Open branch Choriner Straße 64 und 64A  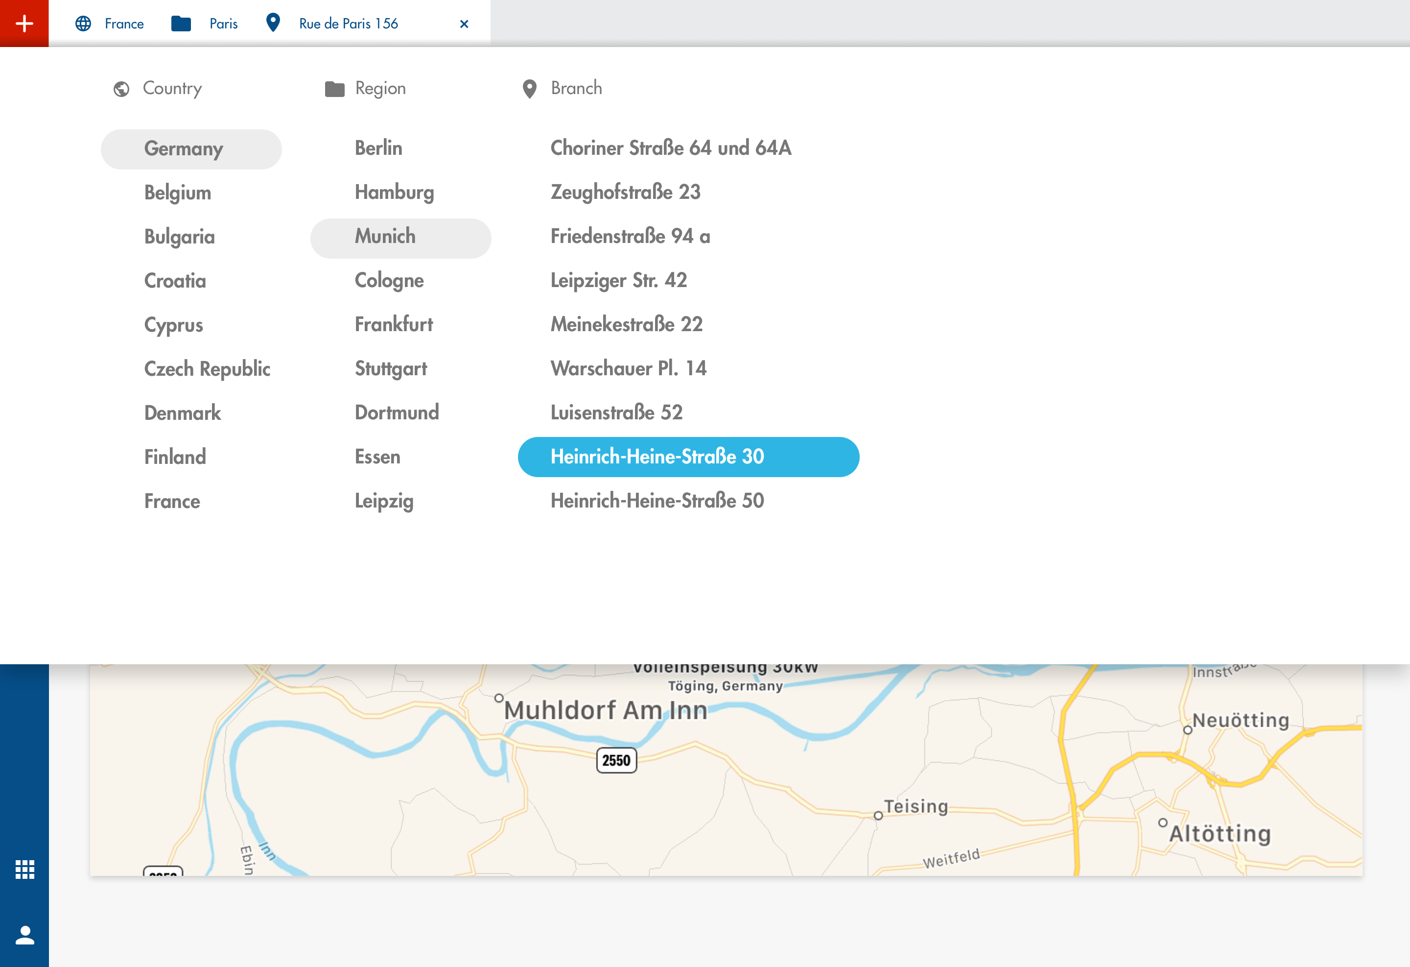[x=671, y=148]
